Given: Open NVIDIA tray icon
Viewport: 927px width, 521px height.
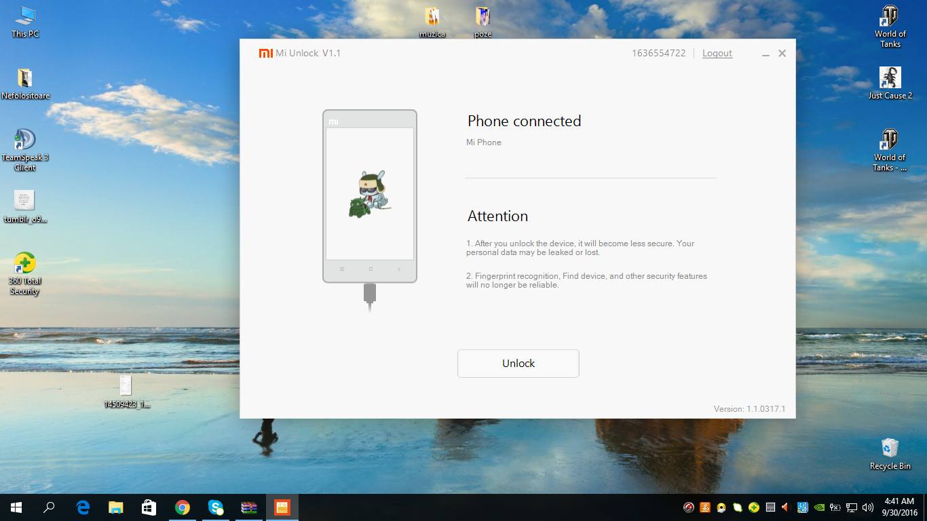Looking at the screenshot, I should (819, 507).
